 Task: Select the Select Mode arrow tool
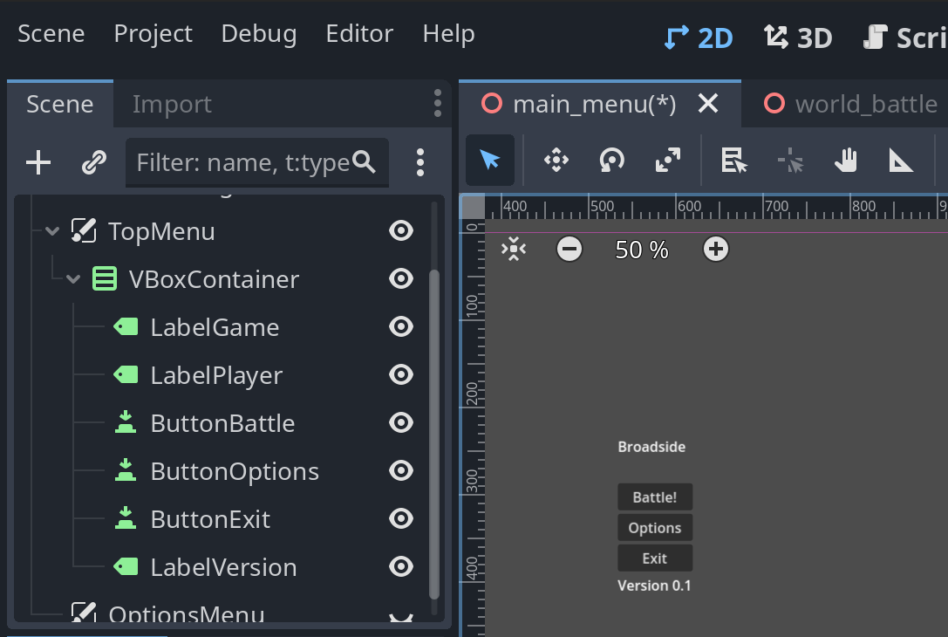490,161
